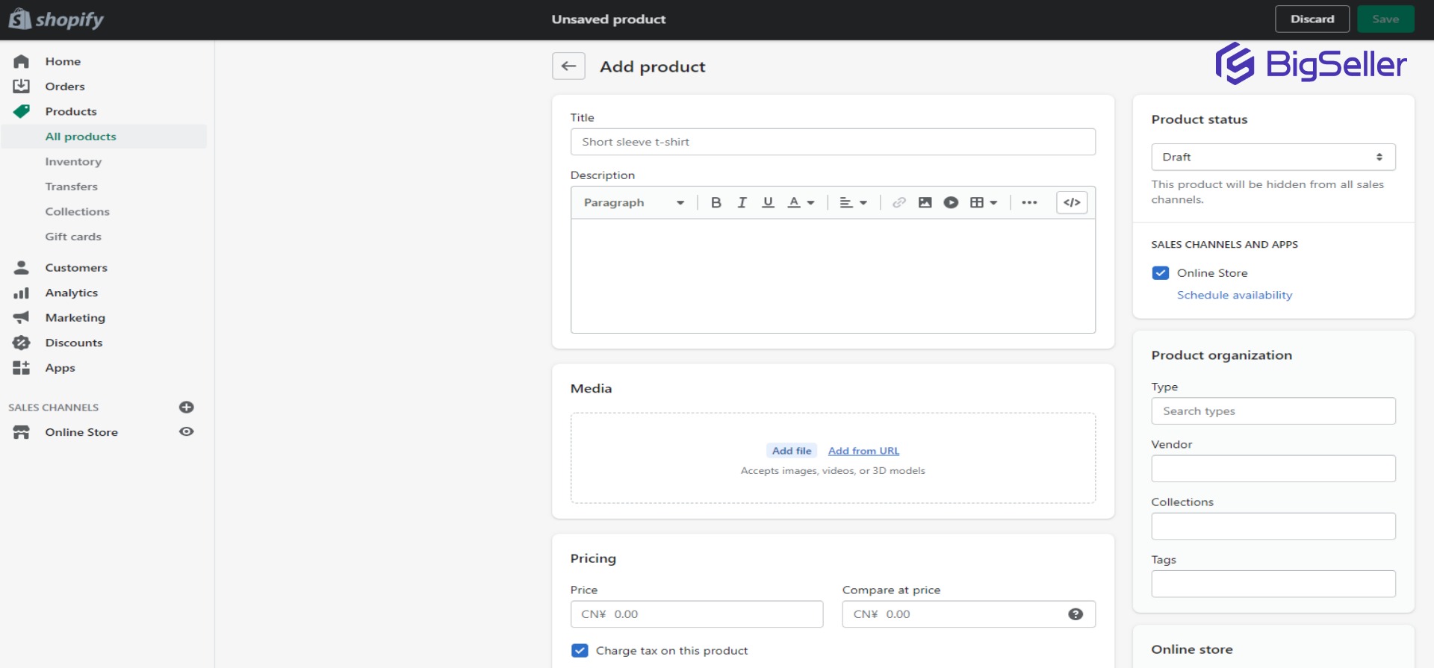Click the back arrow beside Add product
The image size is (1434, 668).
click(568, 66)
